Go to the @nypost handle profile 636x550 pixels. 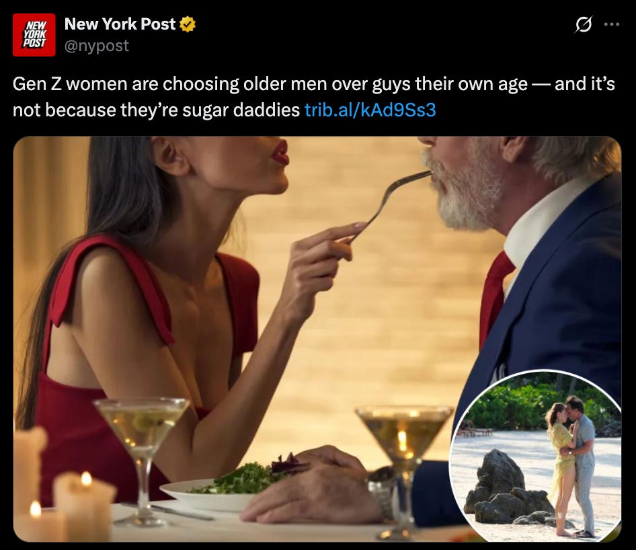[x=97, y=46]
